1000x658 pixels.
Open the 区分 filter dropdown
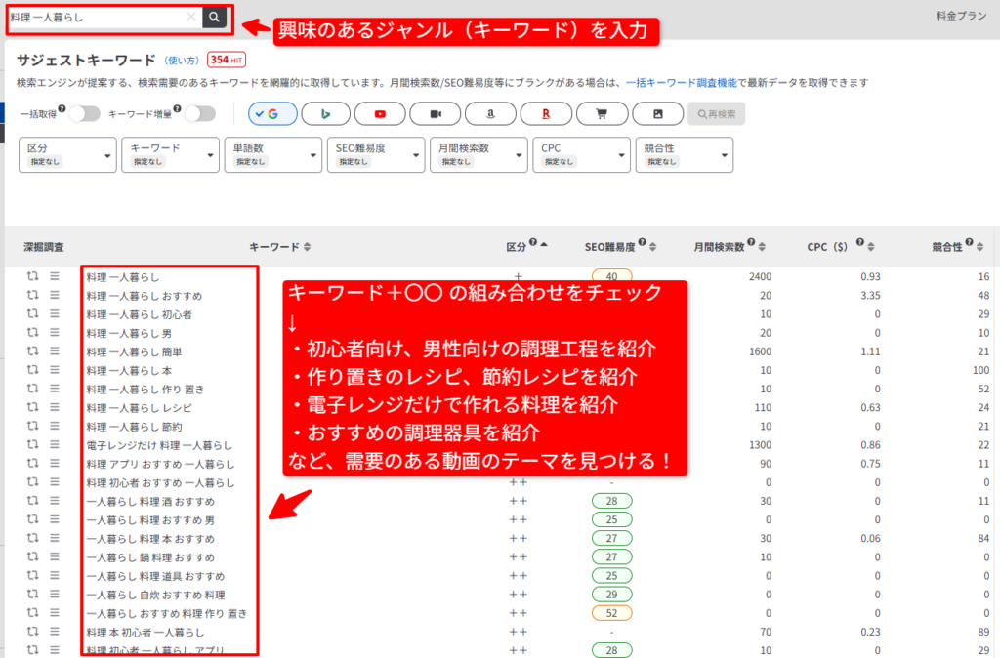[x=66, y=154]
